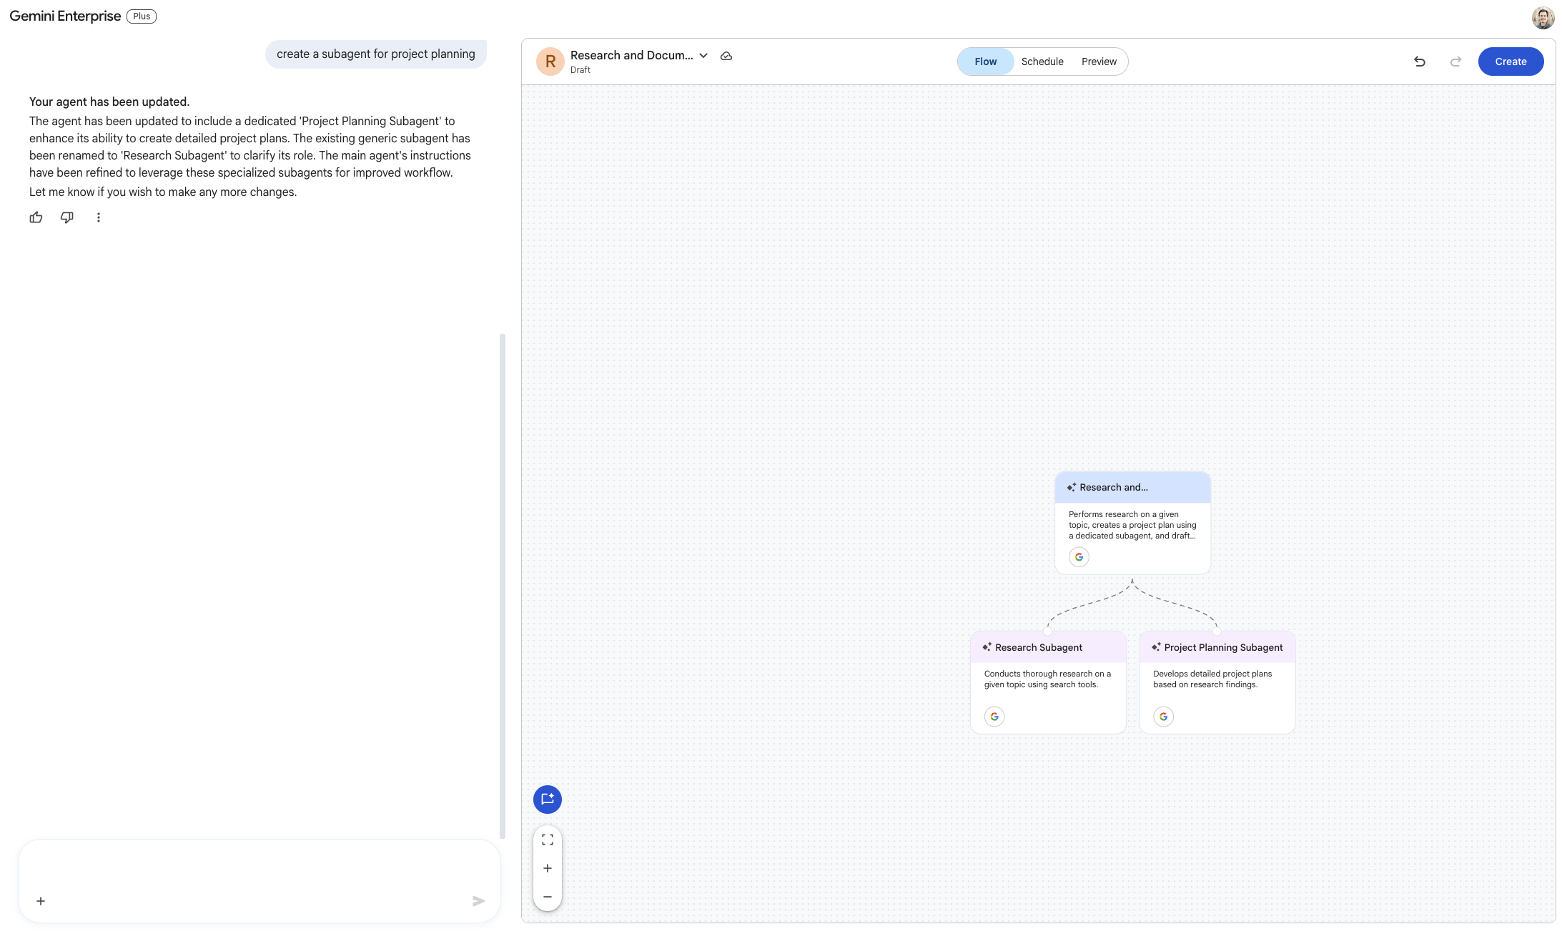The height and width of the screenshot is (934, 1562).
Task: Click the orange R agent avatar
Action: [x=550, y=62]
